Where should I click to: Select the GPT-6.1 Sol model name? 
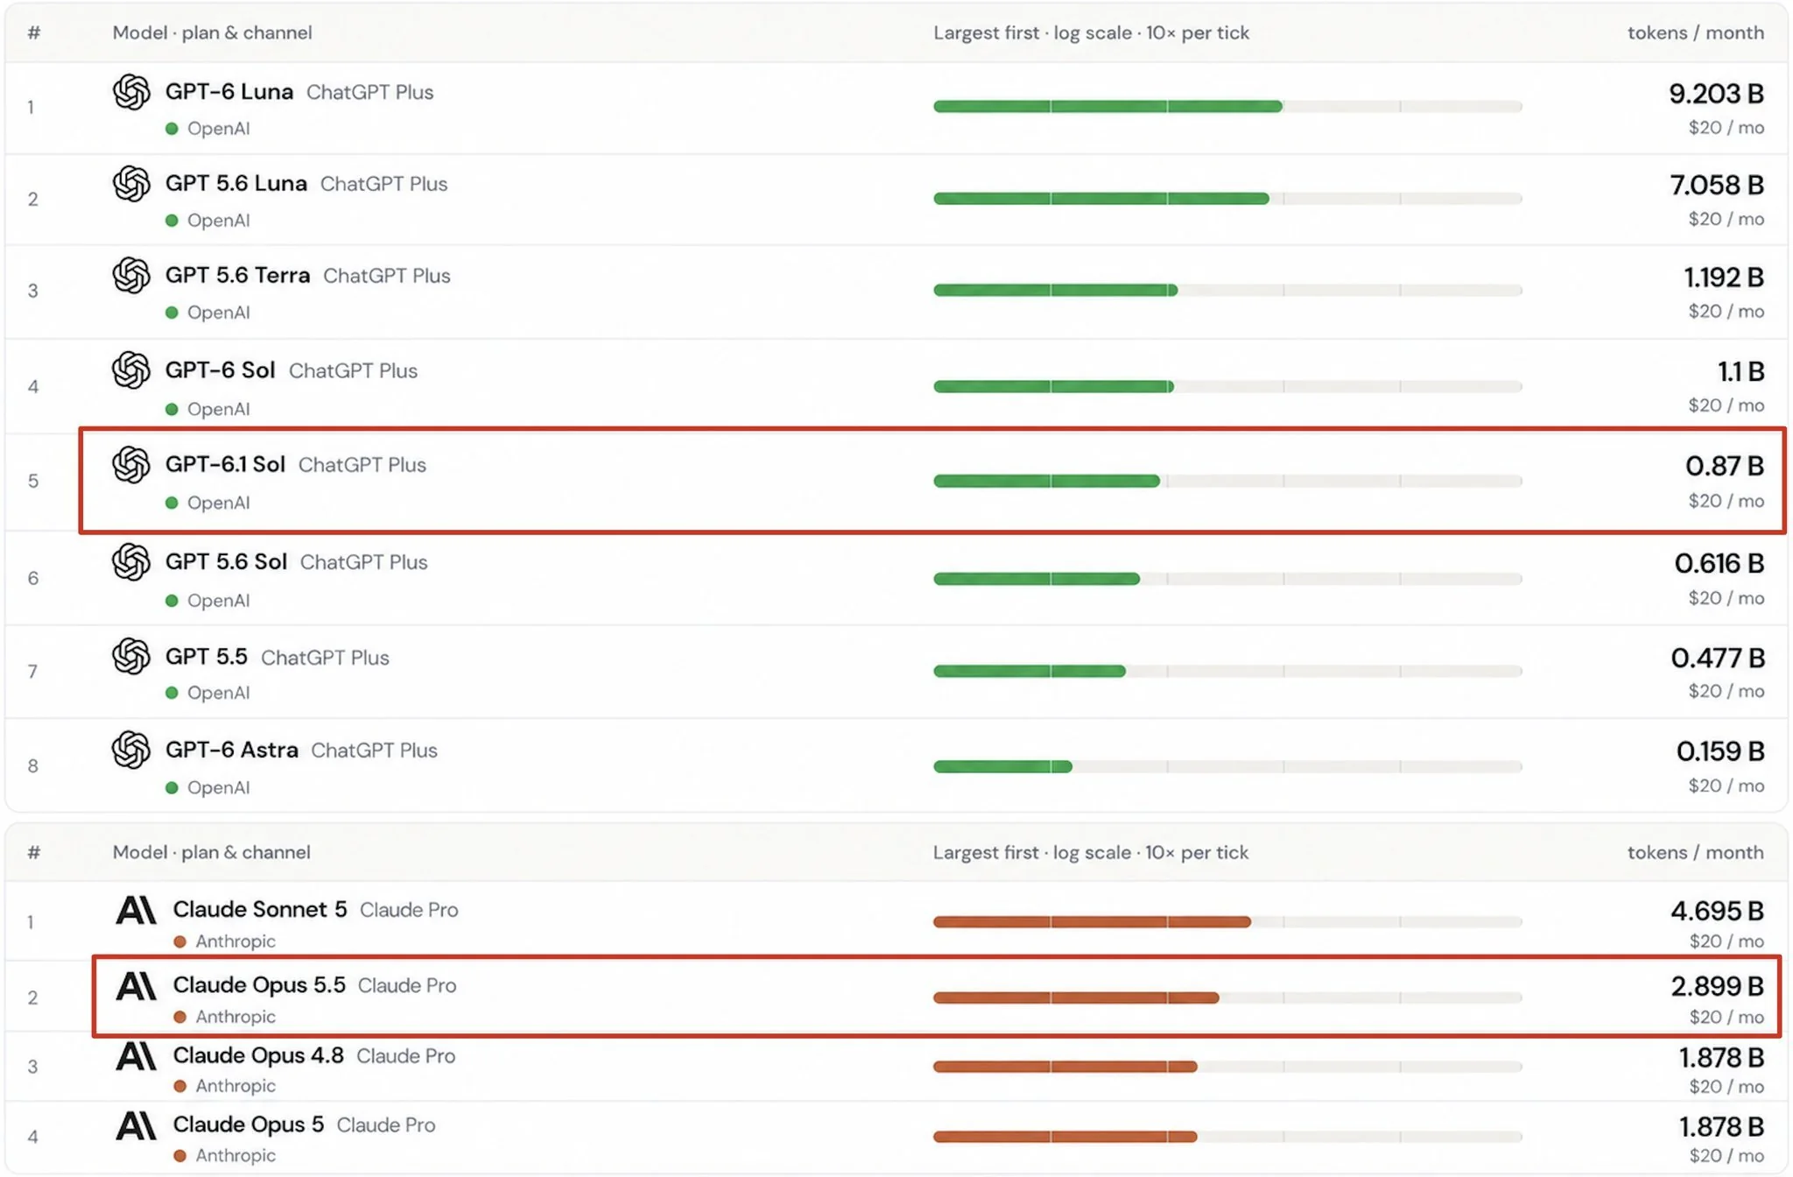[x=225, y=464]
